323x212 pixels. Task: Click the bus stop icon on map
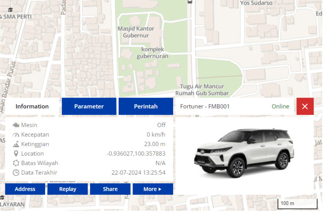pyautogui.click(x=190, y=2)
